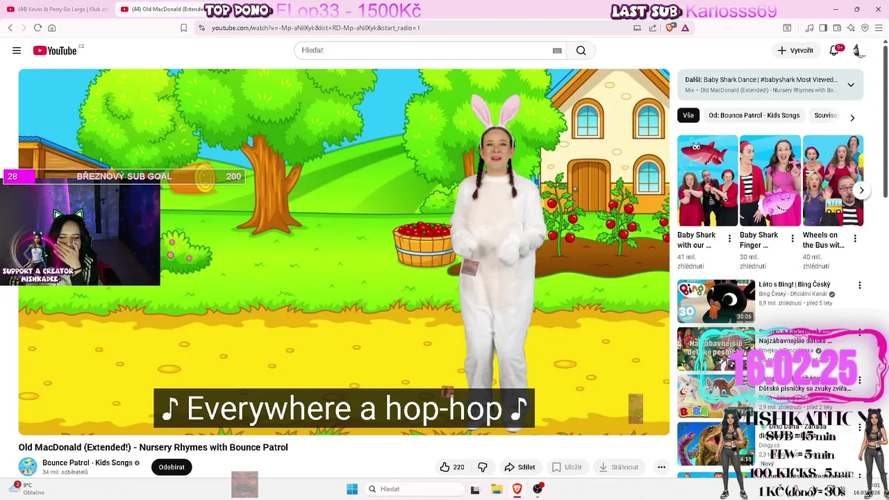Click the browser forward arrow

(x=24, y=28)
